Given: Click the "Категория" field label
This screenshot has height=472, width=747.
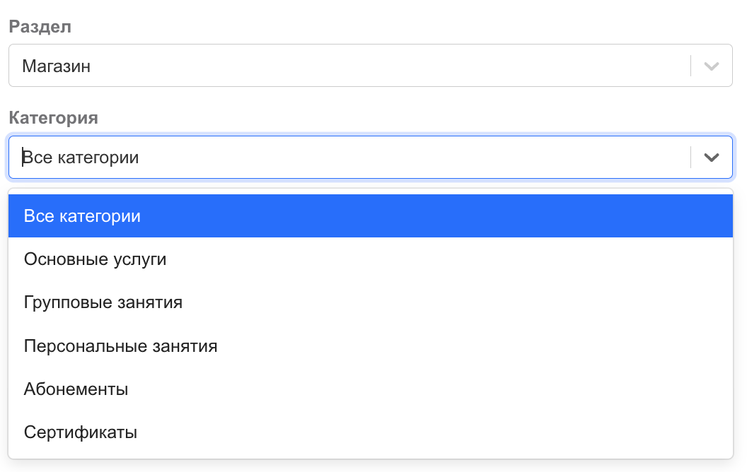Looking at the screenshot, I should [53, 118].
